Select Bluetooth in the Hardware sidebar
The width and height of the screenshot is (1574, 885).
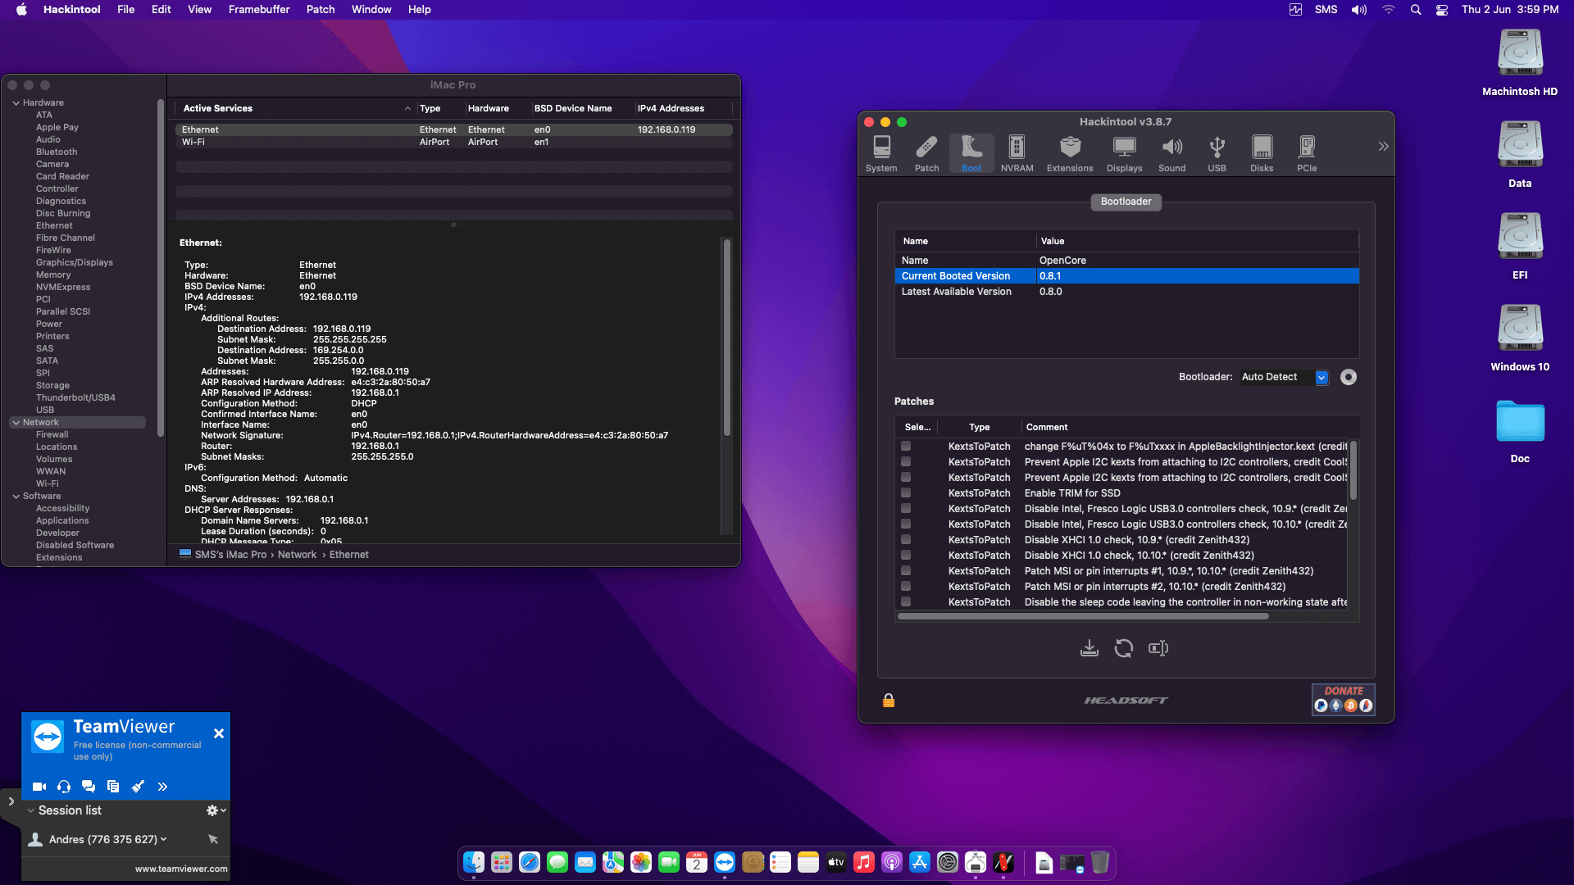coord(57,152)
